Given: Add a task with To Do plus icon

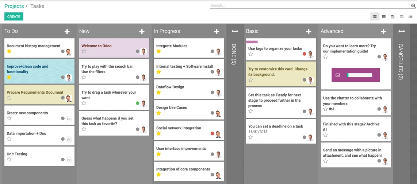Looking at the screenshot, I should pyautogui.click(x=67, y=32).
